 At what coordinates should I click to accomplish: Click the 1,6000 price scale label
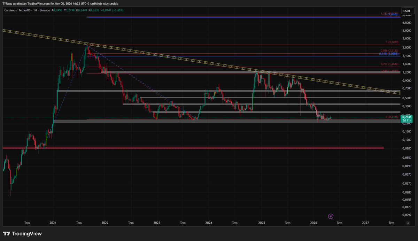tap(407, 64)
